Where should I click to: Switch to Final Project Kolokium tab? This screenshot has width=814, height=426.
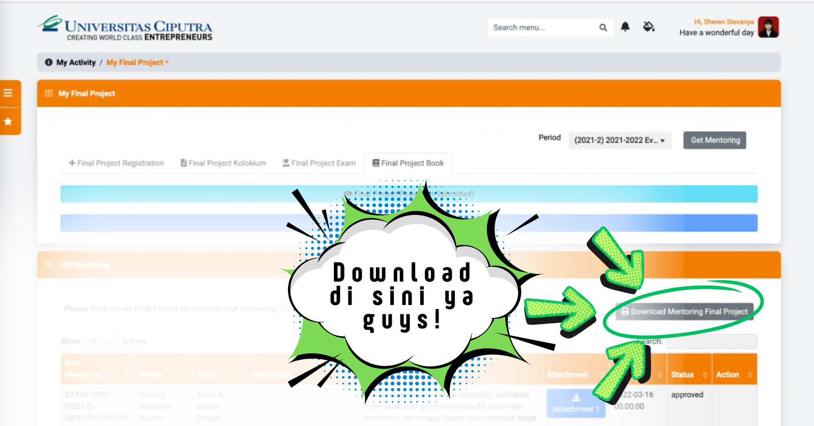tap(223, 163)
